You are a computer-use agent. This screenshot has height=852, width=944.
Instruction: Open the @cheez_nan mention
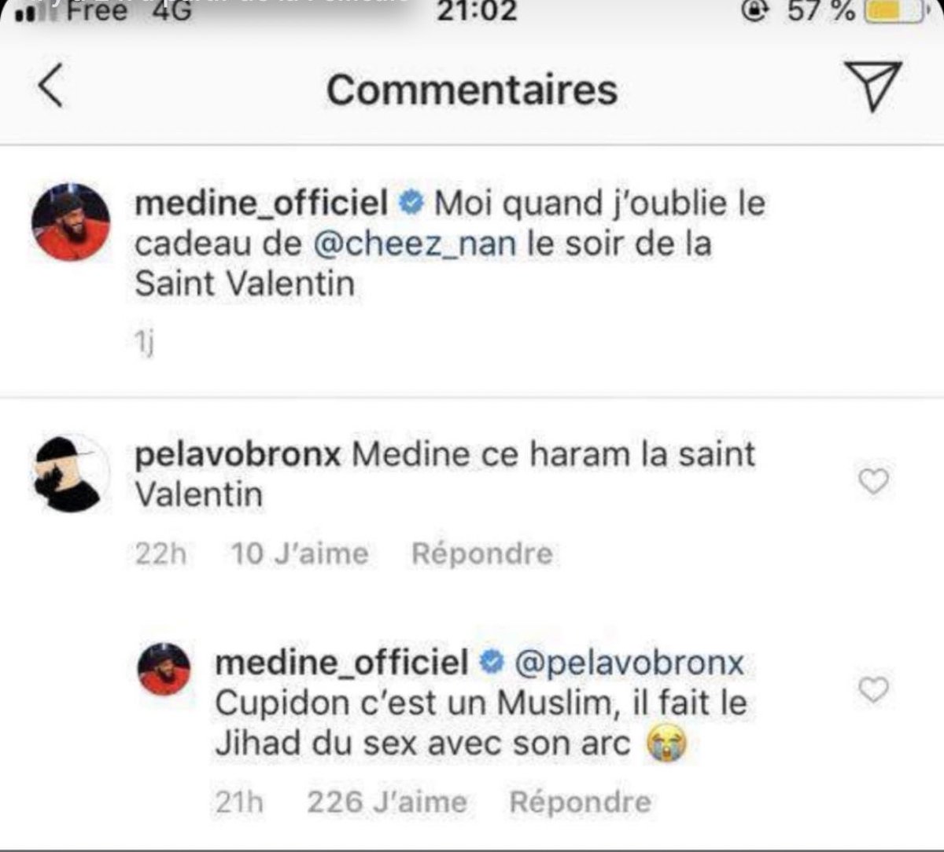click(415, 244)
